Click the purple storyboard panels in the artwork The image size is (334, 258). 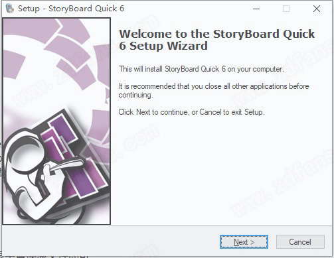[x=73, y=155]
